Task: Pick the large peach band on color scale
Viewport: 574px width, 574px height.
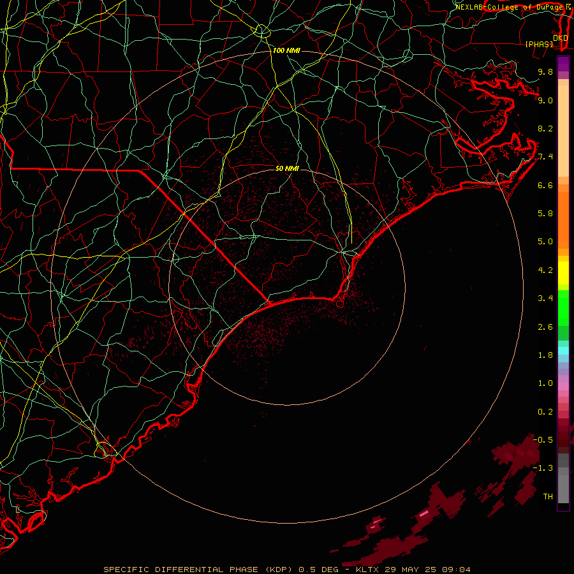Action: pos(563,131)
